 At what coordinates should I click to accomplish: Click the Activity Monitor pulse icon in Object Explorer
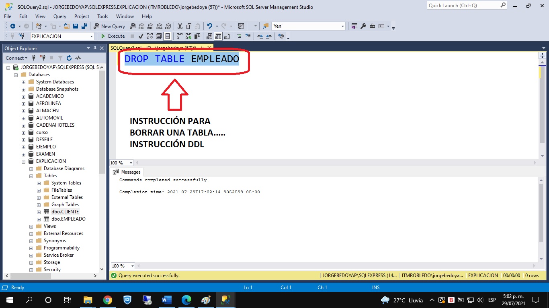(x=78, y=58)
